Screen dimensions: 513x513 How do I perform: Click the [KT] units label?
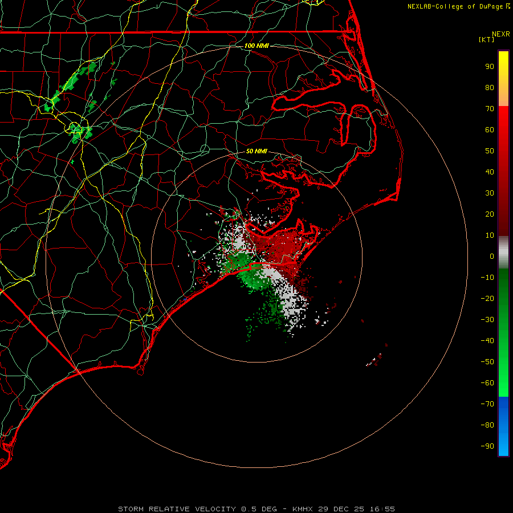click(x=487, y=39)
